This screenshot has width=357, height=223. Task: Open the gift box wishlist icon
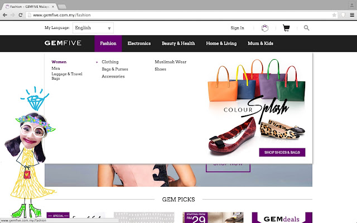tap(264, 28)
